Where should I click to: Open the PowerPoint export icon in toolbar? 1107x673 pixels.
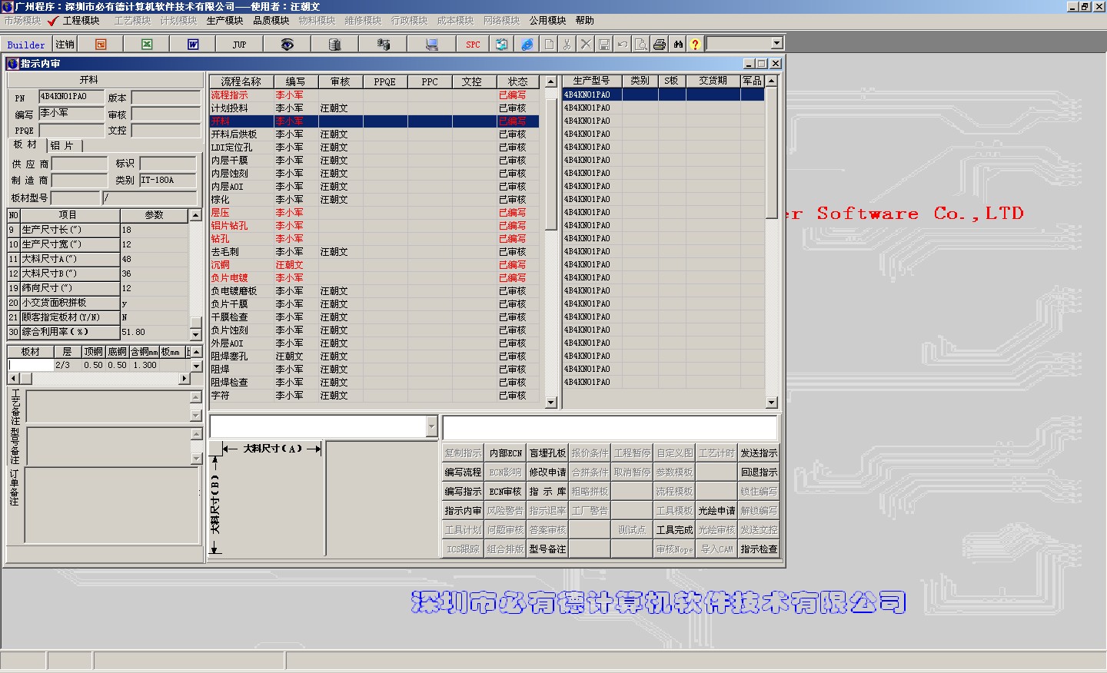tap(101, 45)
